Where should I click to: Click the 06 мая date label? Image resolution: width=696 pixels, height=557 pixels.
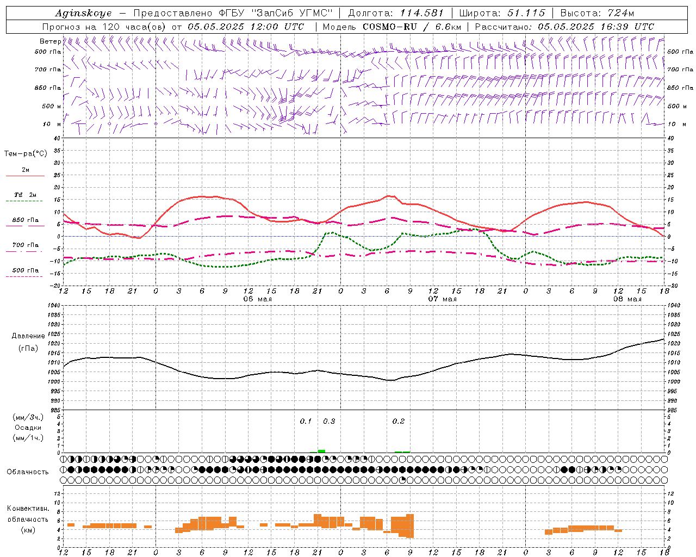[258, 299]
